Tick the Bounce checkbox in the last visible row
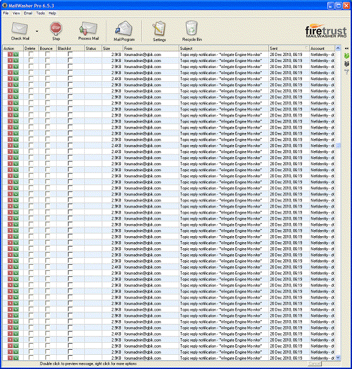The height and width of the screenshot is (369, 352). [48, 357]
